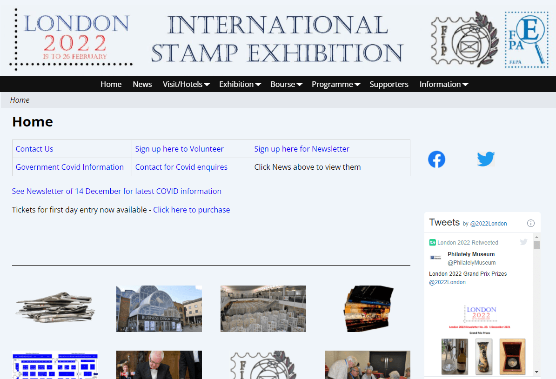The width and height of the screenshot is (556, 379).
Task: Click Sign up here to Volunteer
Action: click(x=179, y=149)
